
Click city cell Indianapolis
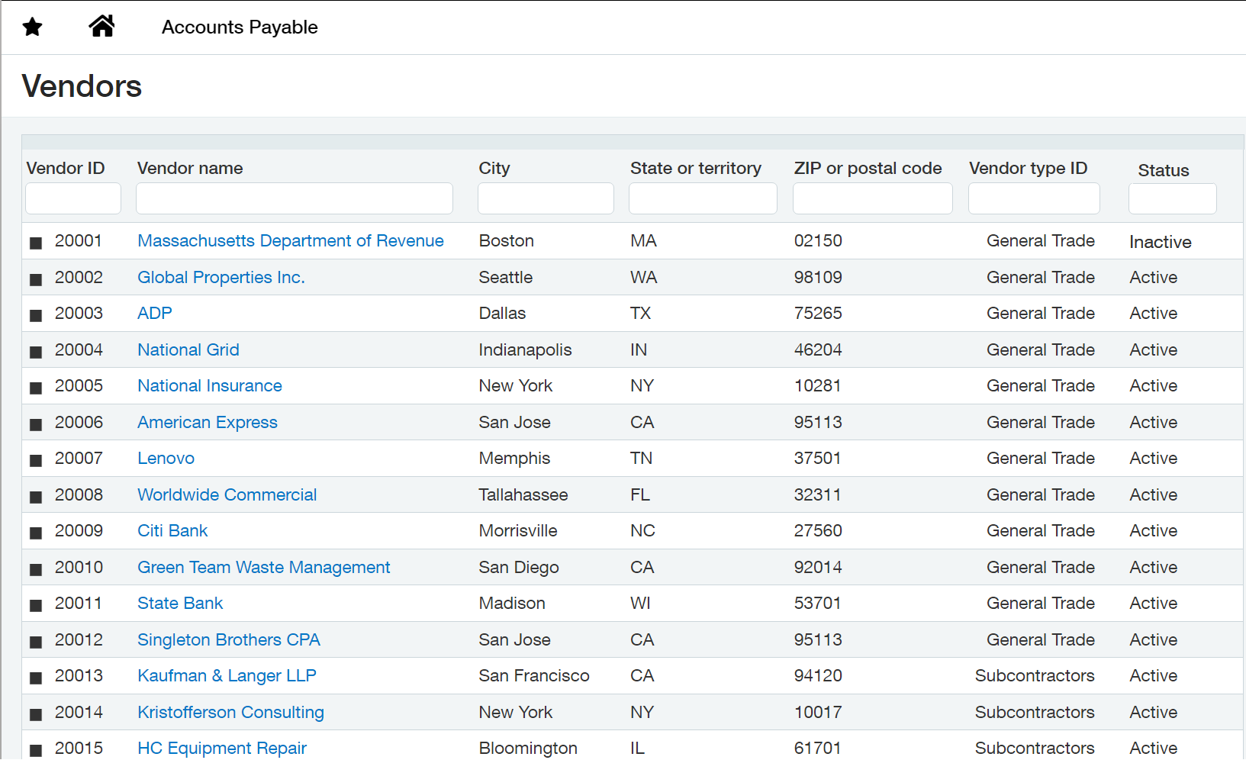click(525, 349)
